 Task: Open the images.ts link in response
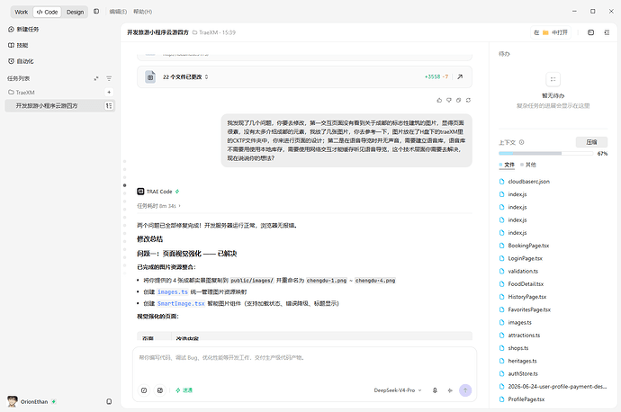point(173,292)
